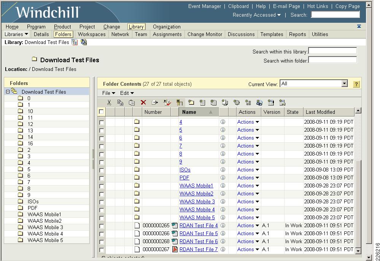Image resolution: width=380 pixels, height=261 pixels.
Task: Click the page scrollbar down arrow
Action: (x=369, y=257)
